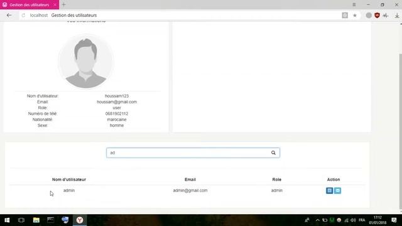Open the volume control in the tray
Screen dimensions: 402x226
click(353, 220)
